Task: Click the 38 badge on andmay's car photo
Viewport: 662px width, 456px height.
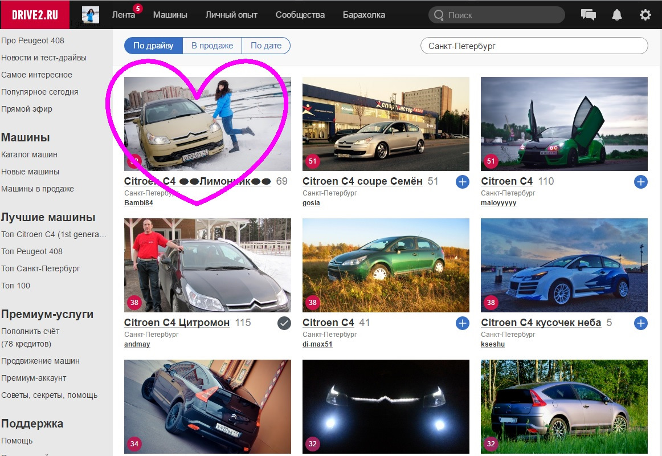Action: tap(134, 302)
